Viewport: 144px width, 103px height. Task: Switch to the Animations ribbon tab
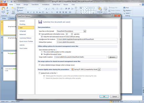pyautogui.click(x=46, y=4)
